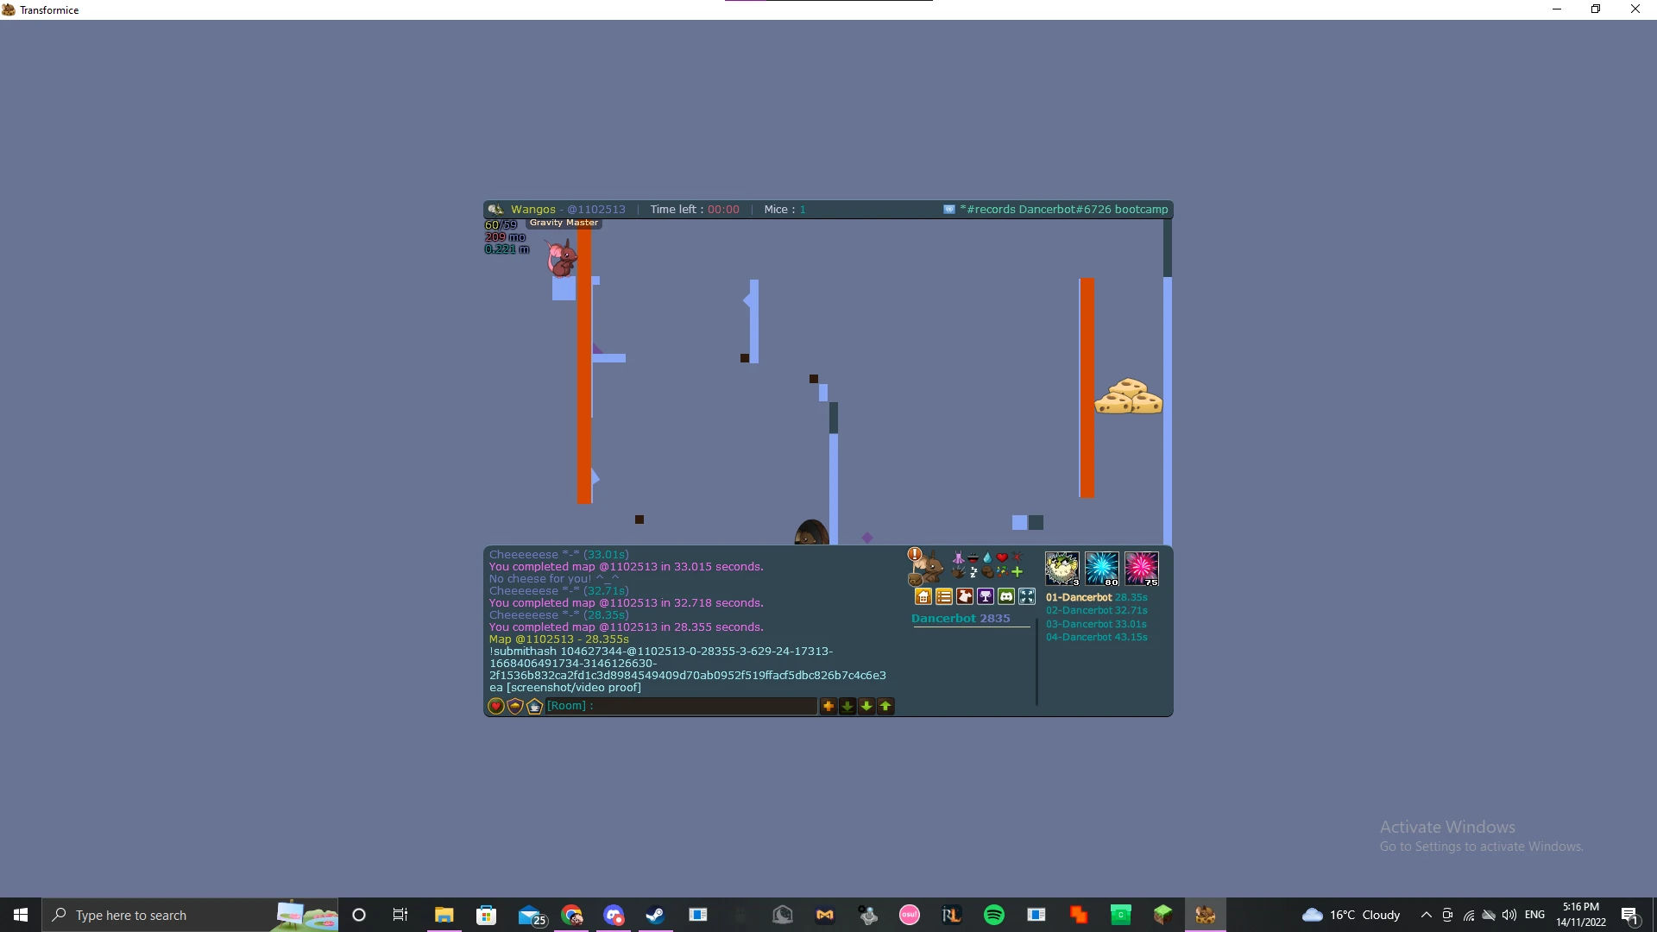
Task: Open the clock and calendar flyout
Action: pyautogui.click(x=1581, y=915)
